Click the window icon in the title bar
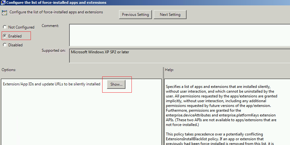The height and width of the screenshot is (145, 290). point(3,3)
